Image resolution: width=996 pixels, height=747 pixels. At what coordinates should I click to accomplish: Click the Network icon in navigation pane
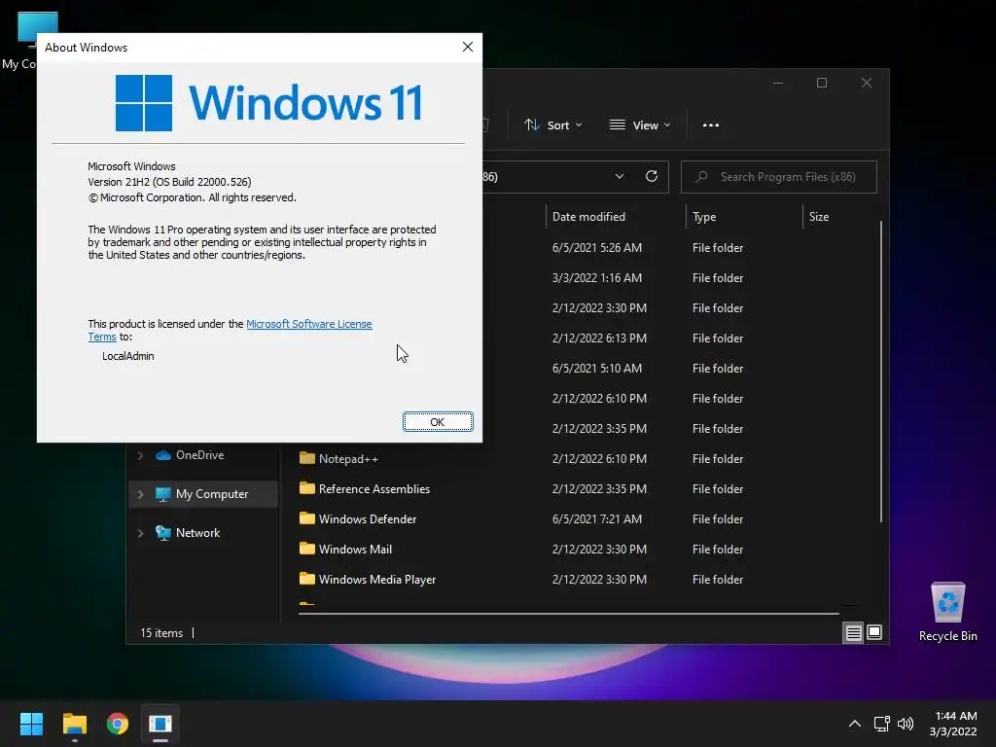pos(163,533)
